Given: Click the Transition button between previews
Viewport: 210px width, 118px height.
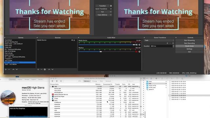Looking at the screenshot, I should [102, 6].
